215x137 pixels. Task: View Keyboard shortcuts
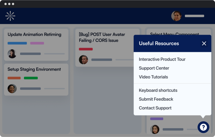pyautogui.click(x=158, y=90)
